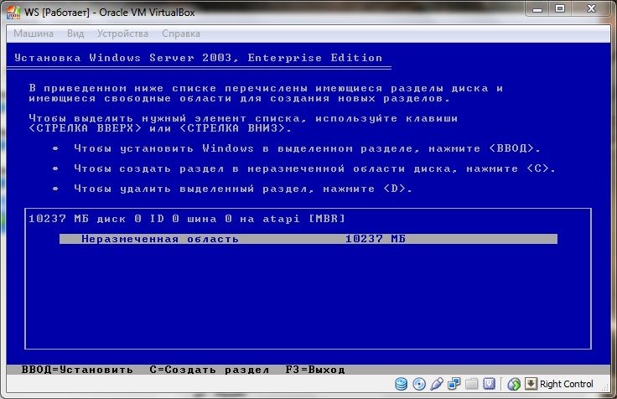
Task: Minimize the VirtualBox window
Action: (537, 9)
